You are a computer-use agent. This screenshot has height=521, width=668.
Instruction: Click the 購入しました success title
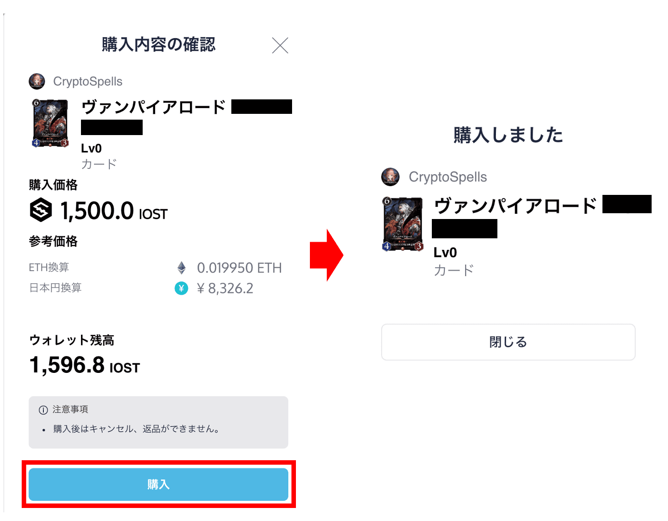508,135
